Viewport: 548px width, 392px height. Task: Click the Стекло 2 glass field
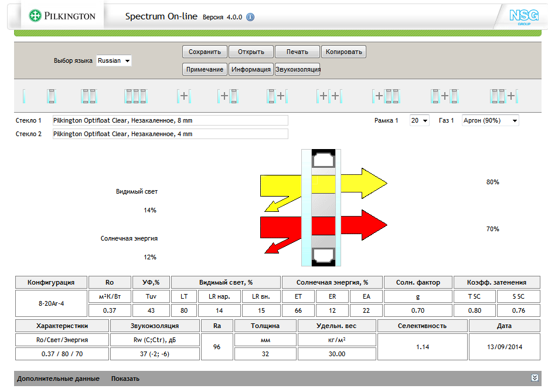click(171, 134)
